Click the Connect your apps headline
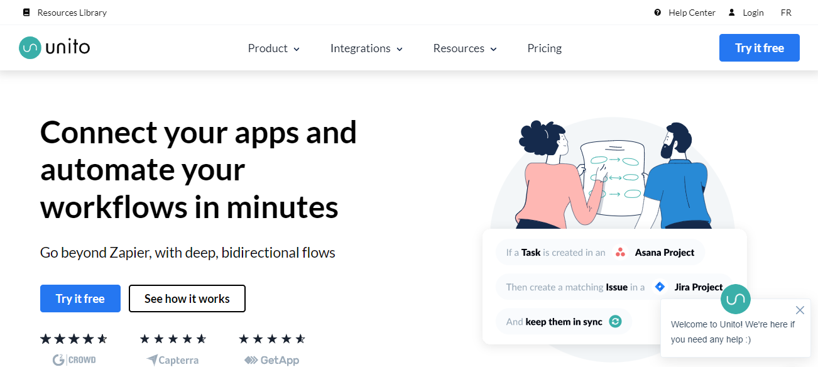The height and width of the screenshot is (367, 818). point(199,170)
